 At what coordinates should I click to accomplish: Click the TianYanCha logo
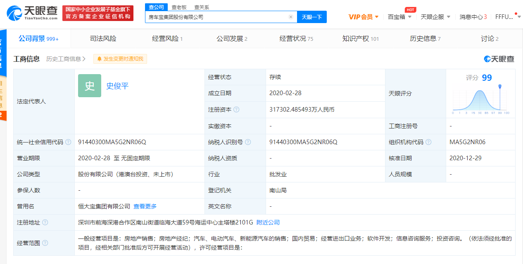click(x=32, y=13)
